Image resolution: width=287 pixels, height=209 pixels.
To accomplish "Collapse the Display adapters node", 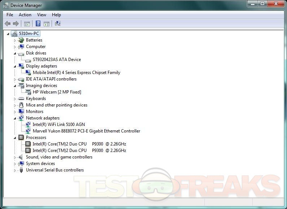I will point(15,67).
